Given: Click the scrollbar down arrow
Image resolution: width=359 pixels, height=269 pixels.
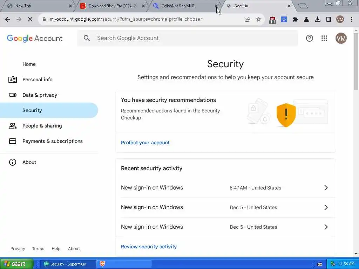Looking at the screenshot, I should 356,254.
